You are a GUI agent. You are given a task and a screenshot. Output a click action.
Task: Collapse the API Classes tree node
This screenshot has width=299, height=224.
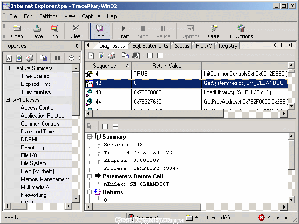pyautogui.click(x=7, y=100)
